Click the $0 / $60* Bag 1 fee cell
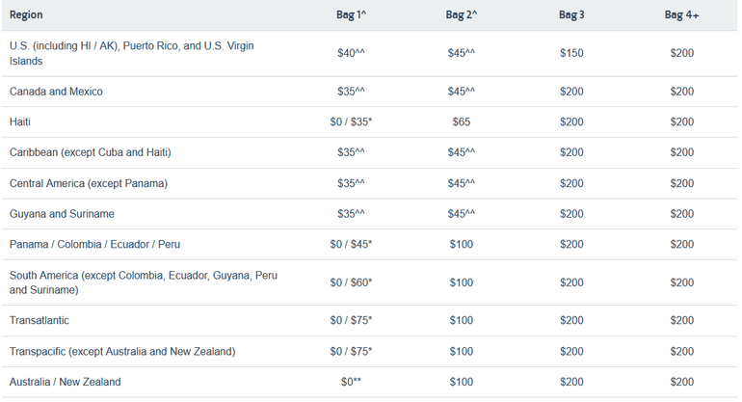Viewport: 742px width, 402px height. tap(351, 282)
